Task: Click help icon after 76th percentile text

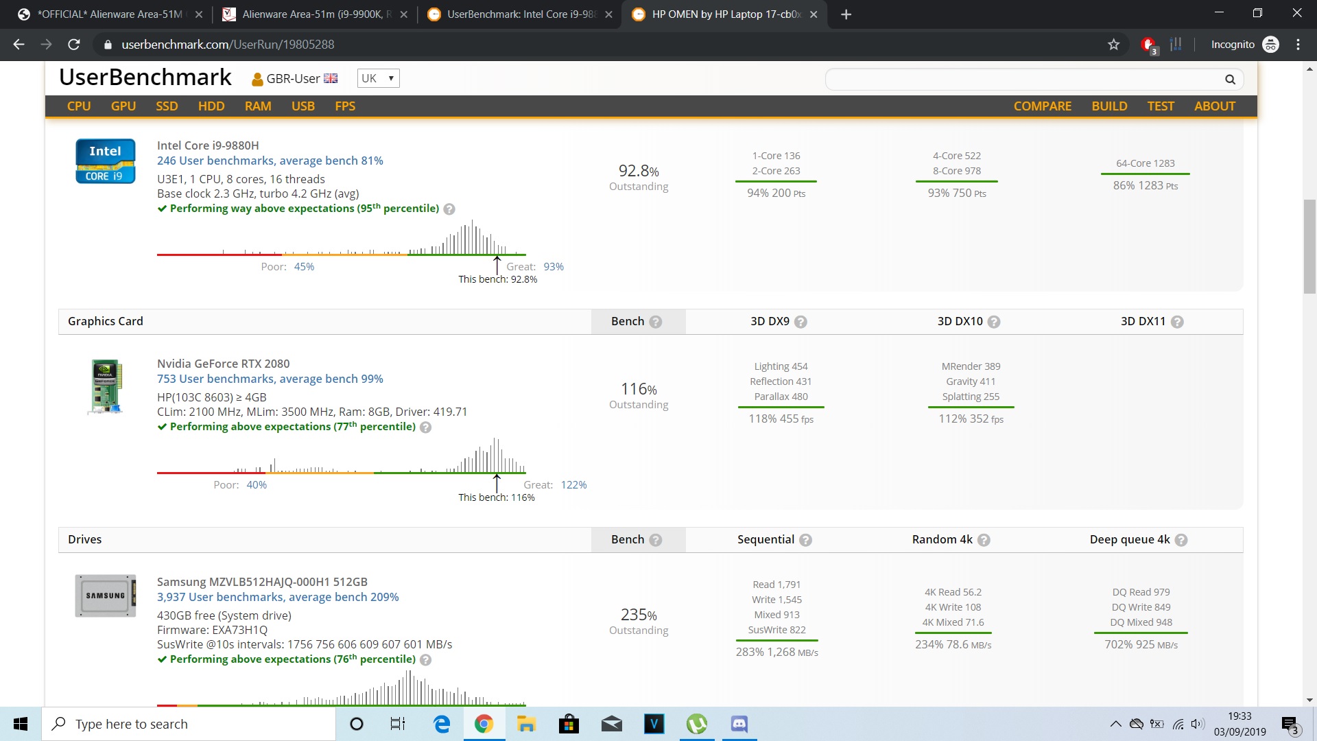Action: (x=425, y=660)
